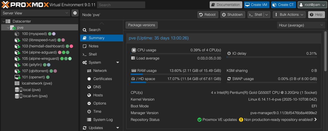
Task: Click the localnetwork grid icon
Action: point(17,83)
